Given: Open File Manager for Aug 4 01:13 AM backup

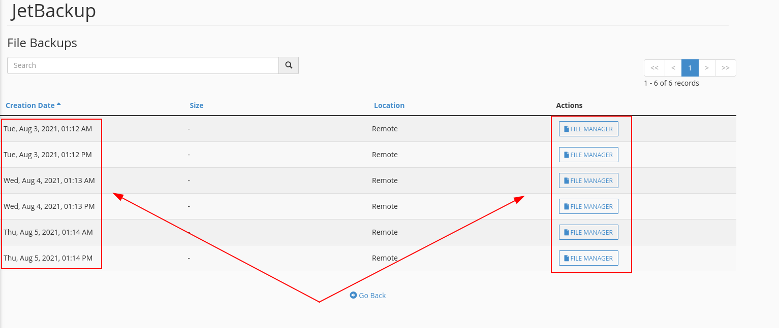Looking at the screenshot, I should coord(588,180).
